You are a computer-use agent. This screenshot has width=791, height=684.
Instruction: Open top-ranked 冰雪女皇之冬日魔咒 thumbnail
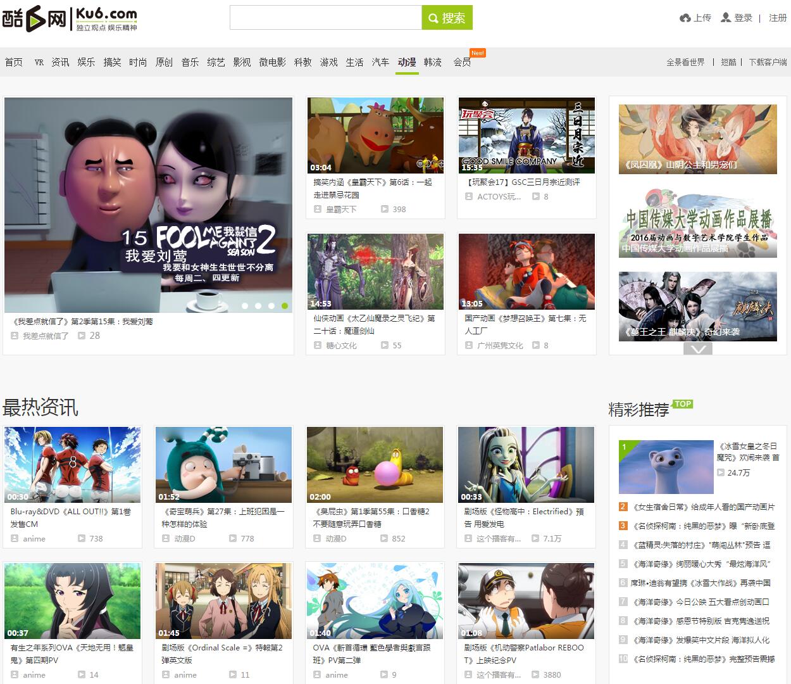[x=666, y=467]
